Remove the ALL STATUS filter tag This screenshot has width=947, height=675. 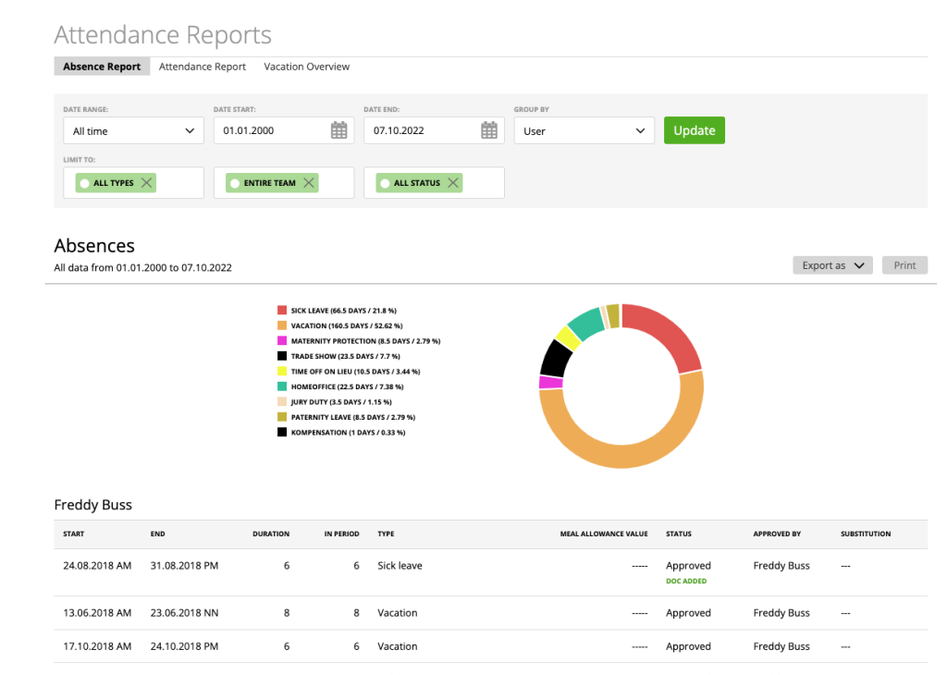click(x=453, y=183)
